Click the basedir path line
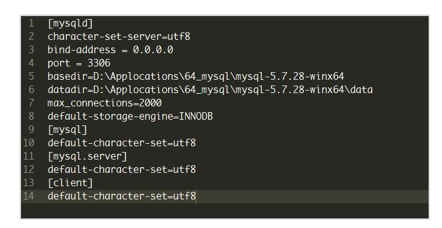Viewport: 442px width, 228px height. 195,77
